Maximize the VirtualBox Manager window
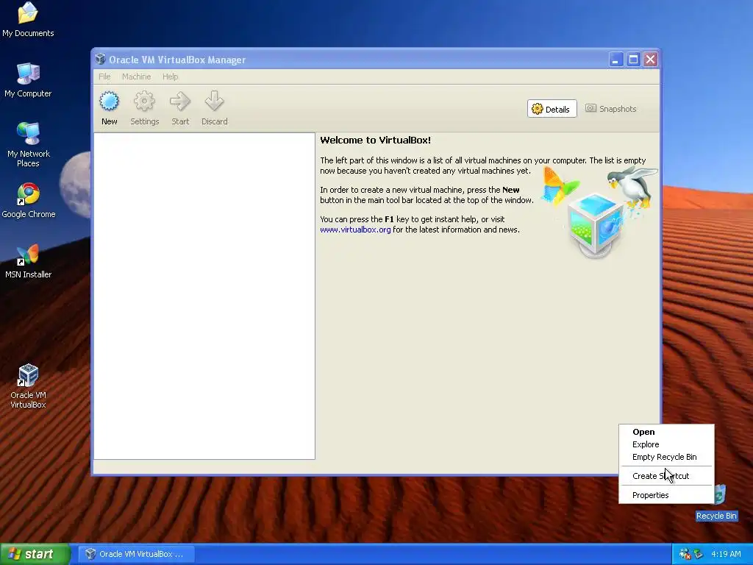This screenshot has width=753, height=565. point(633,59)
